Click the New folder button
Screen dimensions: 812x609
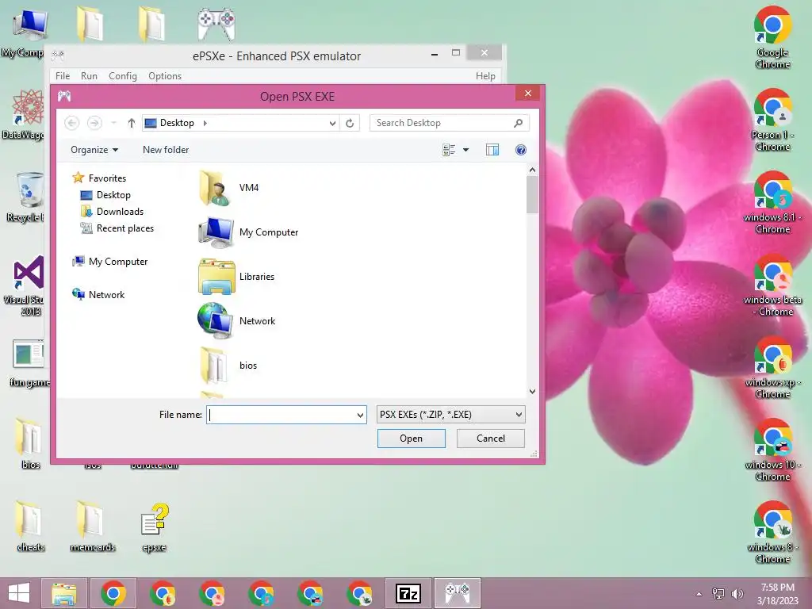pyautogui.click(x=166, y=150)
